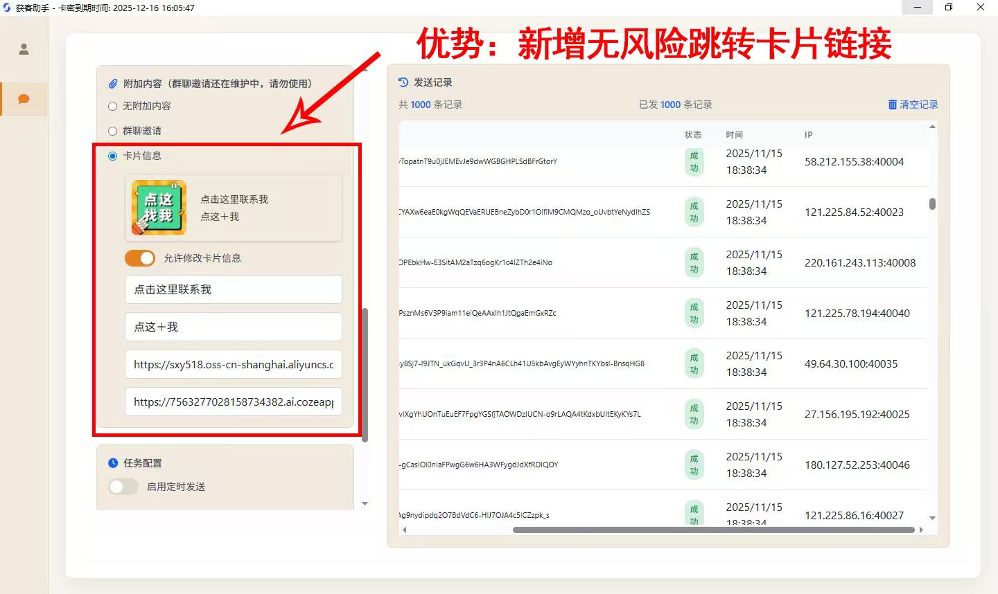The width and height of the screenshot is (998, 594).
Task: Click the 清空记录 clear records link
Action: [x=913, y=105]
